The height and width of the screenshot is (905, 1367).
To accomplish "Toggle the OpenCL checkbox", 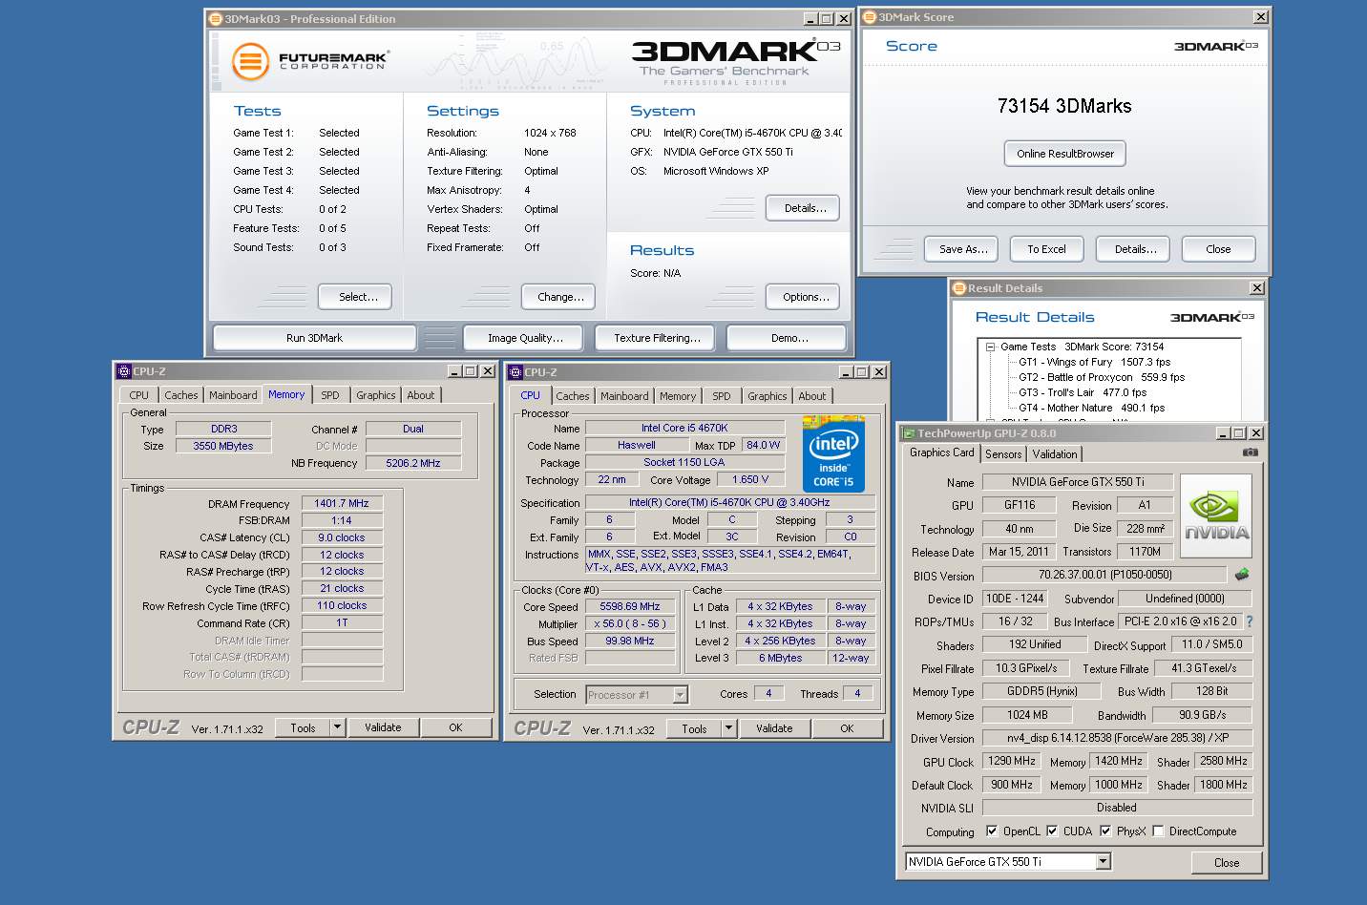I will [992, 831].
